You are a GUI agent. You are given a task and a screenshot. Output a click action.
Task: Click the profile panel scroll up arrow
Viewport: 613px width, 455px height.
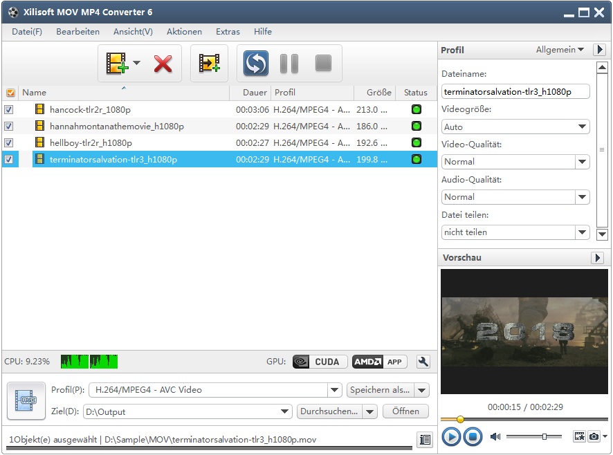pos(602,67)
